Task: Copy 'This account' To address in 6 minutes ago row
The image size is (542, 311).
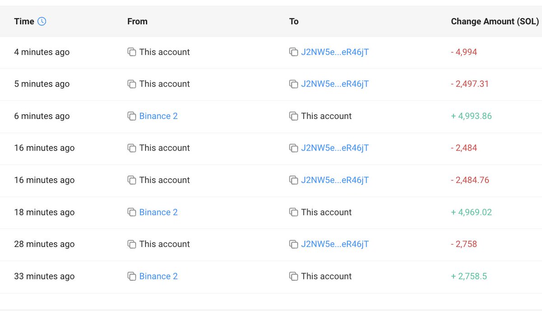Action: (x=294, y=116)
